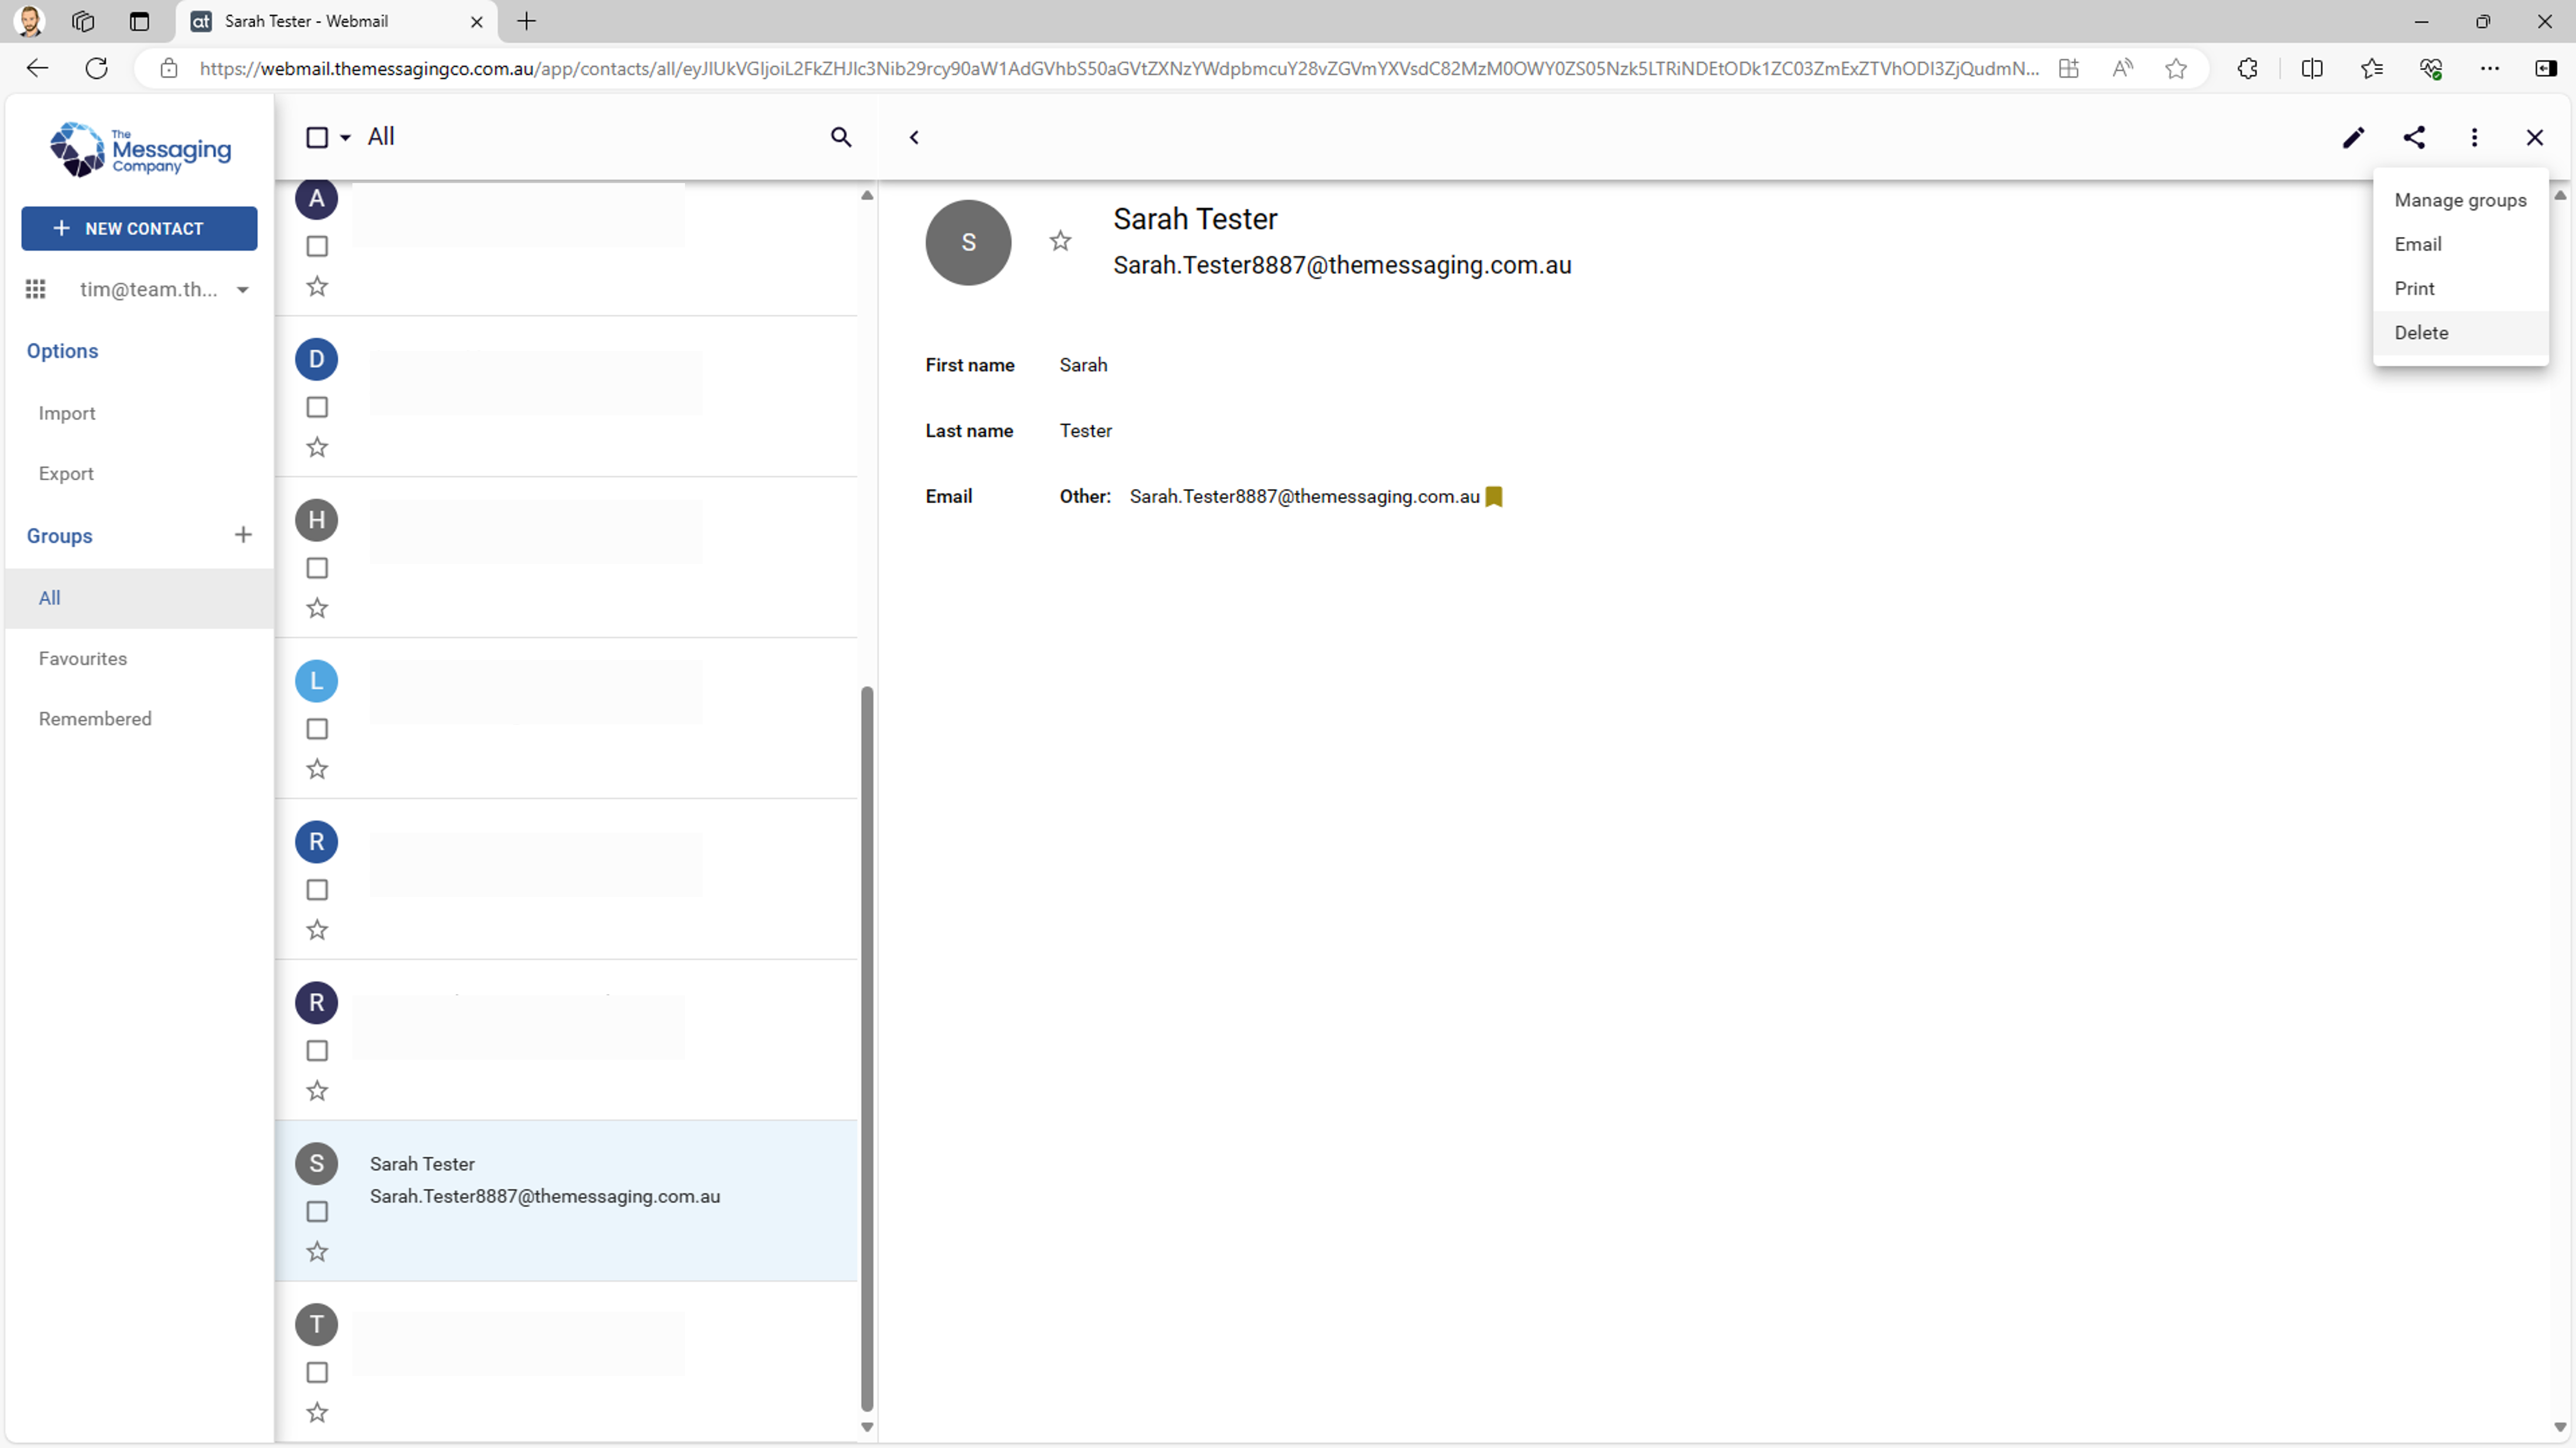This screenshot has height=1448, width=2576.
Task: View site information lock icon
Action: tap(169, 68)
